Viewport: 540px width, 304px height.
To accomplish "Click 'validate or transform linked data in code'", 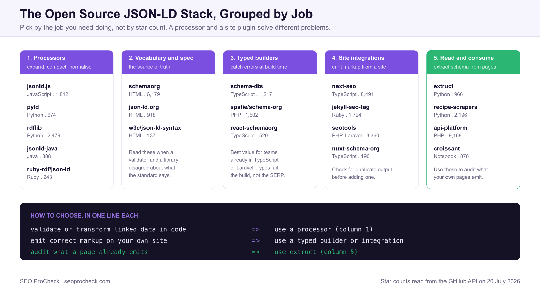I will pyautogui.click(x=108, y=229).
